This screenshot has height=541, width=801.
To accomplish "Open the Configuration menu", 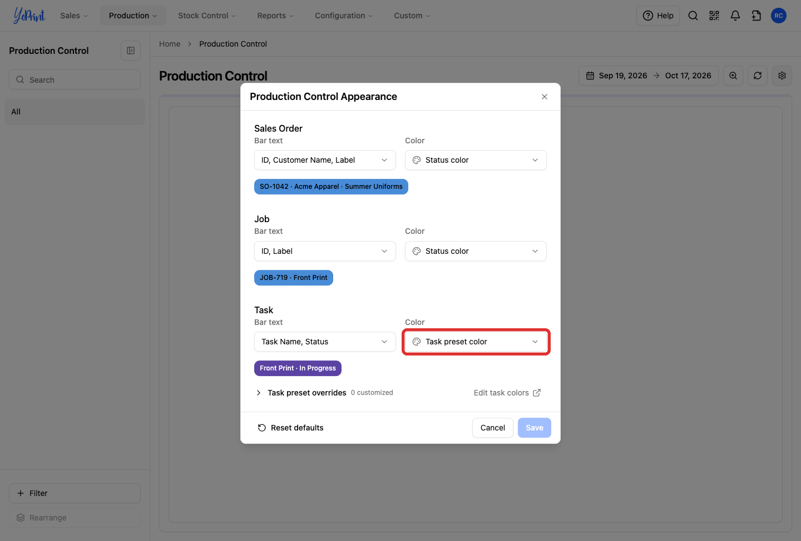I will point(344,16).
